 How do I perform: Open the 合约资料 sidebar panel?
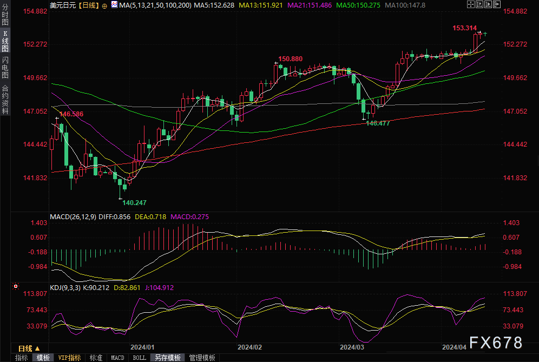pos(5,99)
